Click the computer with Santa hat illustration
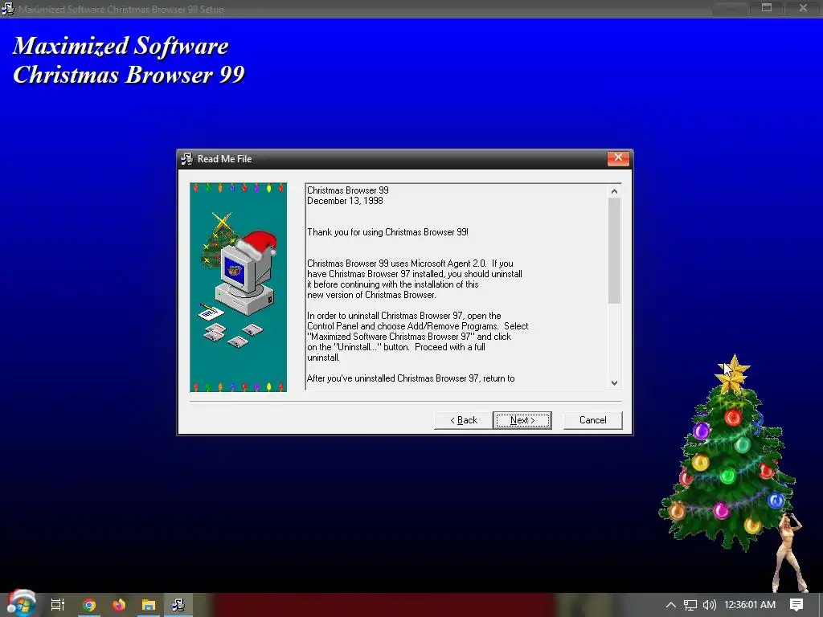This screenshot has width=823, height=617. pos(246,273)
